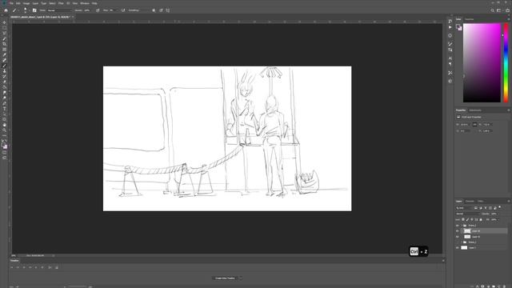Open the workspace switcher dropdown
Image resolution: width=512 pixels, height=288 pixels.
498,10
